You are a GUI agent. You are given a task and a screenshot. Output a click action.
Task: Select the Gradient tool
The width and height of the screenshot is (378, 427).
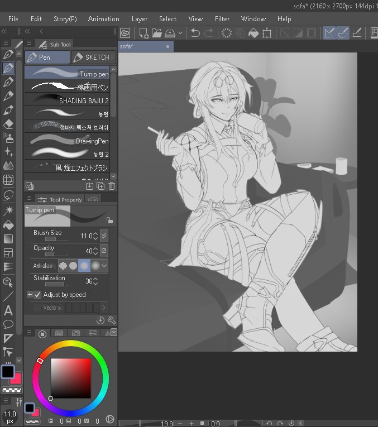click(8, 239)
